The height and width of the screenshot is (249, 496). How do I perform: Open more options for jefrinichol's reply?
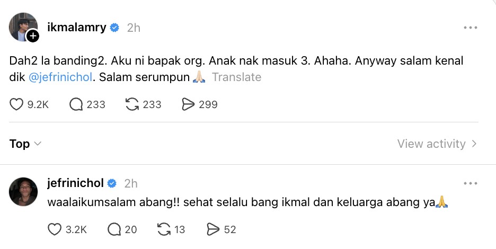(x=471, y=183)
